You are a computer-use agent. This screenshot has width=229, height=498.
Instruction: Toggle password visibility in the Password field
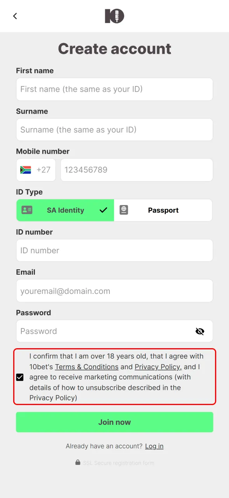tap(200, 331)
